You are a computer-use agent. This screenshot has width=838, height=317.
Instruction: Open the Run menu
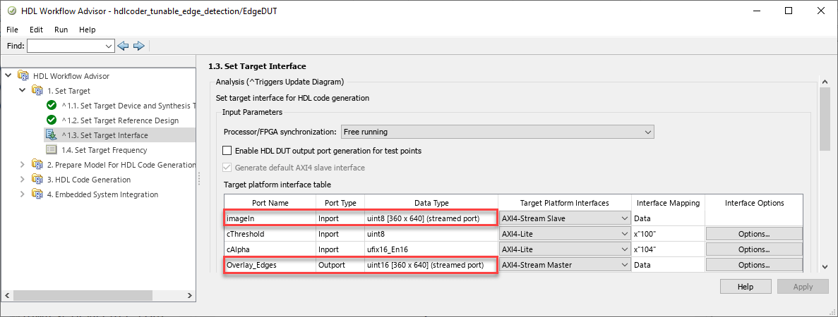61,30
